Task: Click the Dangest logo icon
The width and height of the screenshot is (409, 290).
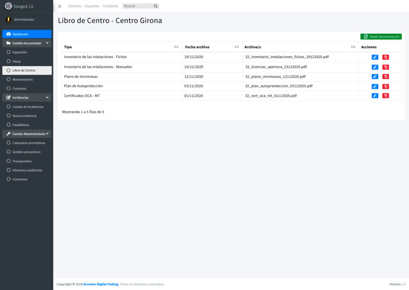Action: (x=8, y=6)
